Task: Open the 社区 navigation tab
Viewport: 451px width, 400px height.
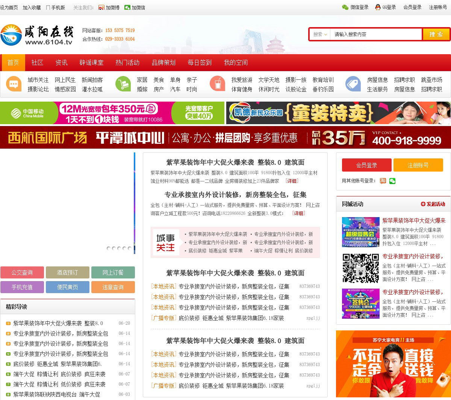Action: pos(37,62)
